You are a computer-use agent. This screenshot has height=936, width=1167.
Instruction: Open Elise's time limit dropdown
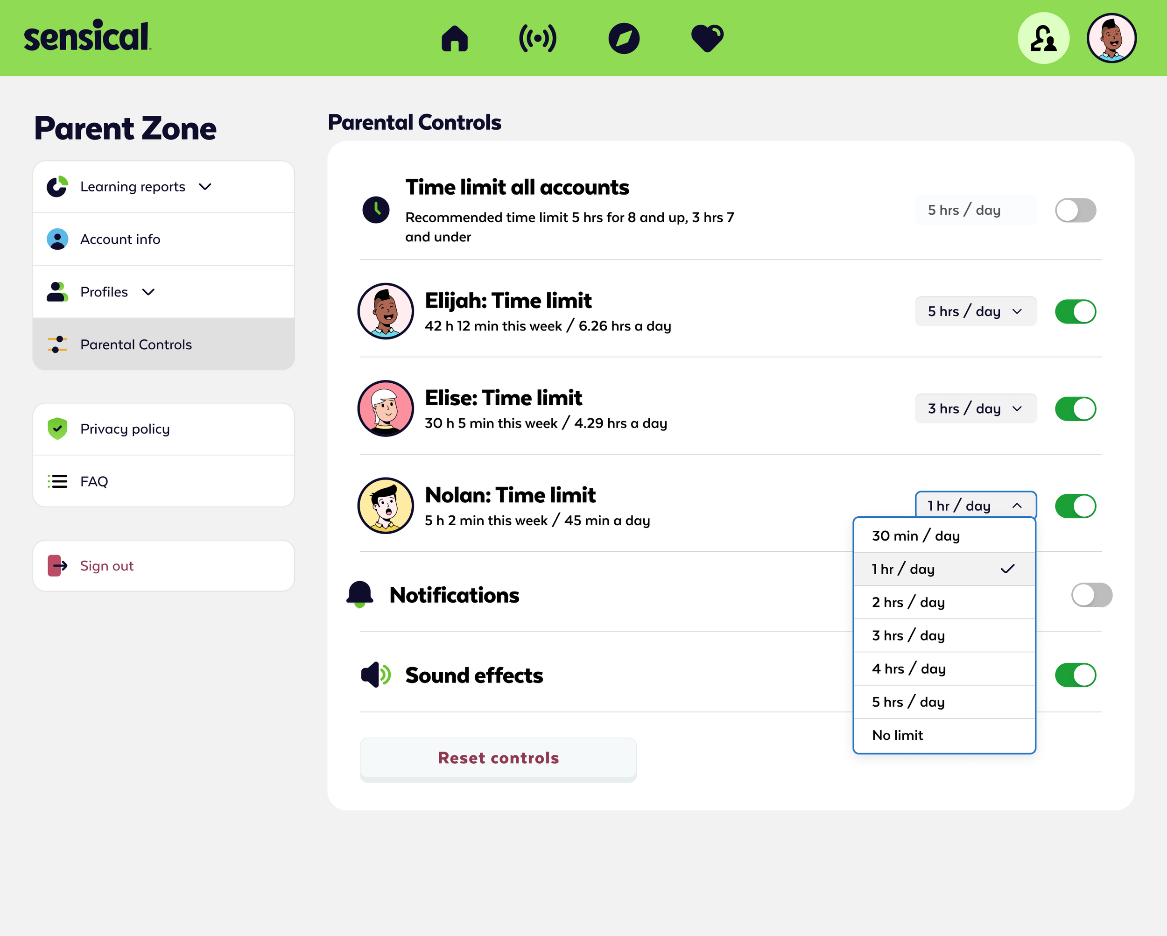(976, 408)
